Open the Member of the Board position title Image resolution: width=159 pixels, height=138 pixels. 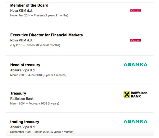click(x=29, y=5)
